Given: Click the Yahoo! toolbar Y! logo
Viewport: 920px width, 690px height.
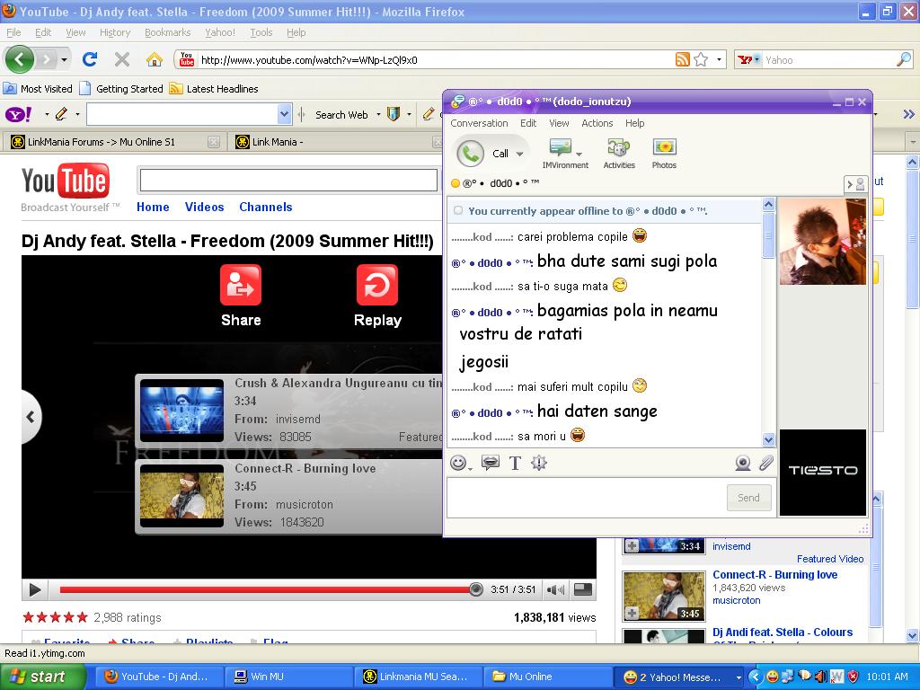Looking at the screenshot, I should click(x=19, y=114).
